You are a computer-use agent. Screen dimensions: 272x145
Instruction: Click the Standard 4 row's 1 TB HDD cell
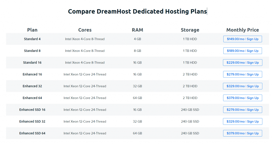point(190,39)
